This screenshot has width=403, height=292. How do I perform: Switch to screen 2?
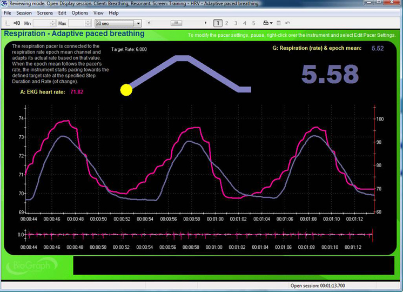click(x=226, y=23)
